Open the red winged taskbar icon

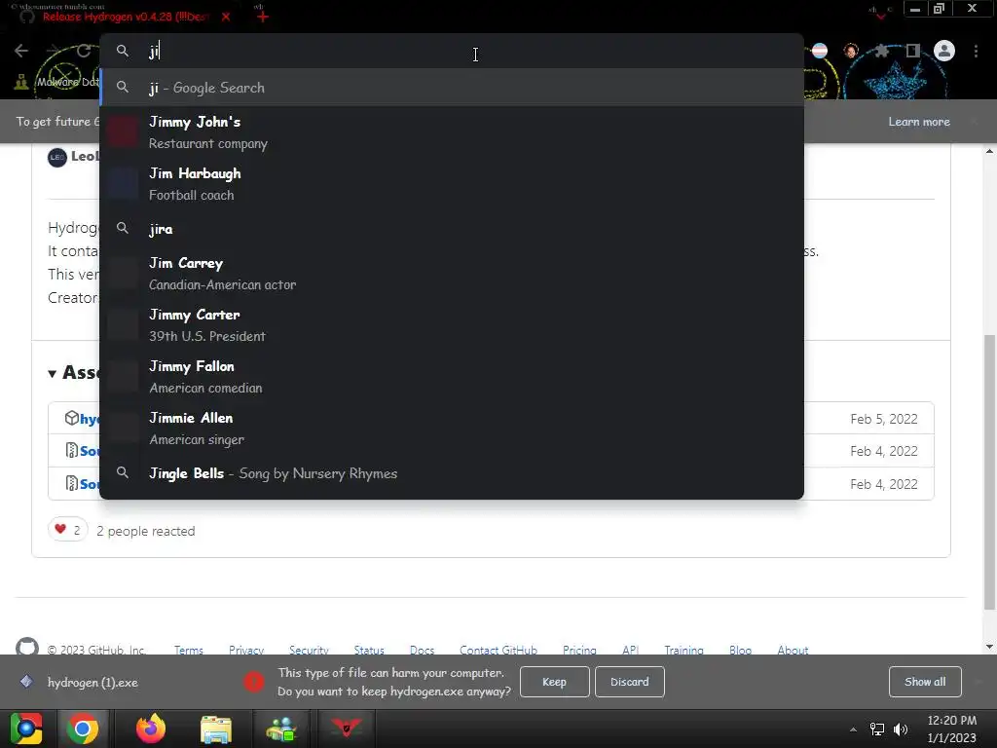point(346,728)
